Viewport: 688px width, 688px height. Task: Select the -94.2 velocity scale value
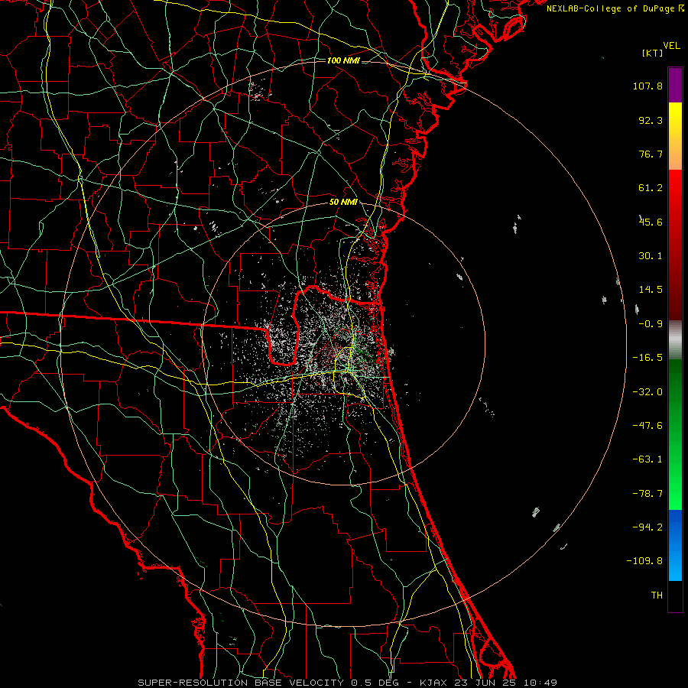pos(647,527)
